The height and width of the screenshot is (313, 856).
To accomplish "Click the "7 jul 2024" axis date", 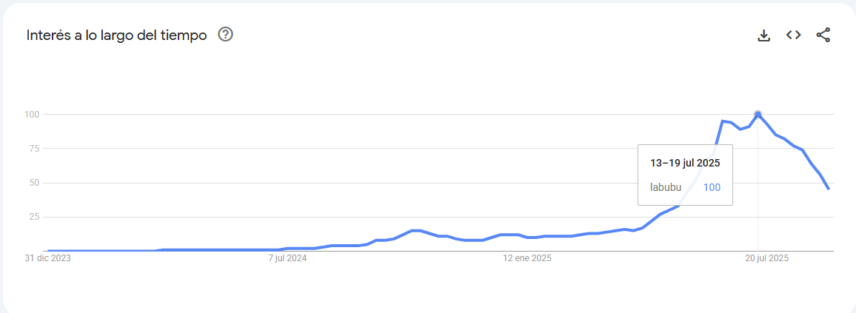I will 288,258.
